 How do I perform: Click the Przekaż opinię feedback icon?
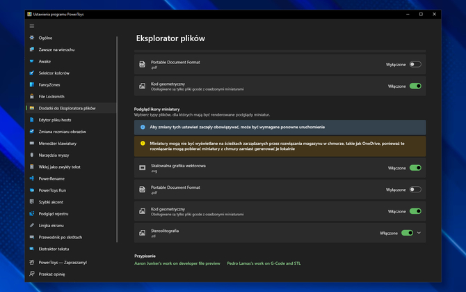(32, 274)
